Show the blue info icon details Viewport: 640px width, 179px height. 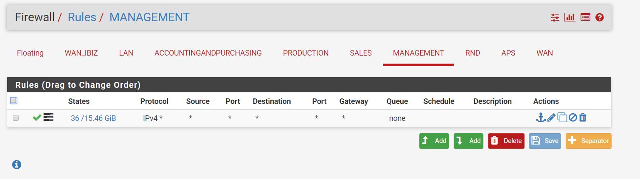[17, 165]
